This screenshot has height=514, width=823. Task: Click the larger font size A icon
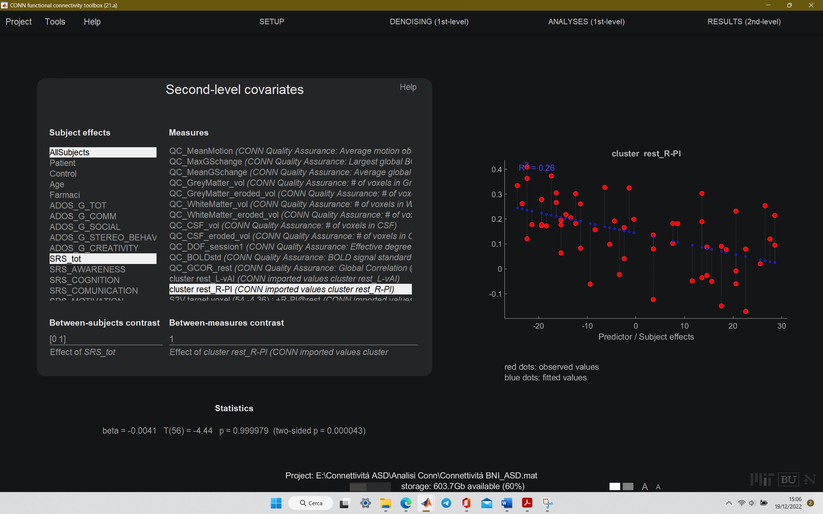pyautogui.click(x=644, y=487)
